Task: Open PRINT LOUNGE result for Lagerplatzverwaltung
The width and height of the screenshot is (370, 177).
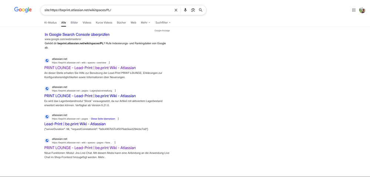Action: 90,96
